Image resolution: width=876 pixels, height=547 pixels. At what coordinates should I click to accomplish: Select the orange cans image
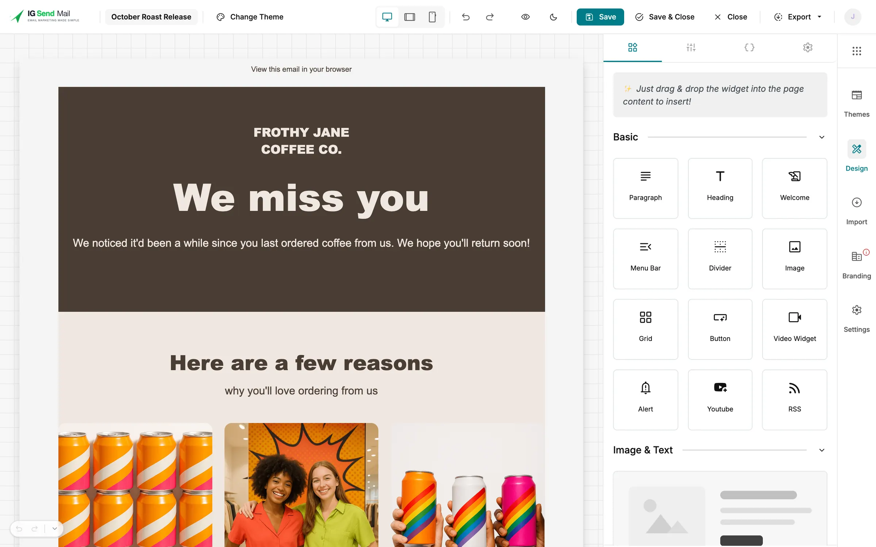point(135,485)
